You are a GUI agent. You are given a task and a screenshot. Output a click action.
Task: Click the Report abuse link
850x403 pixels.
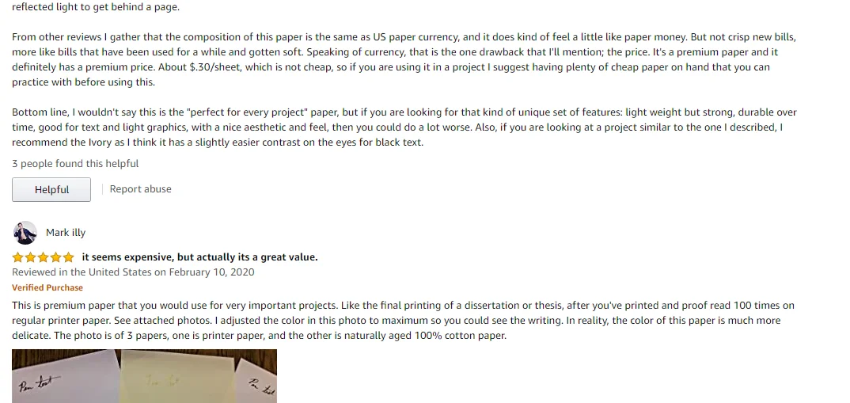pos(140,189)
